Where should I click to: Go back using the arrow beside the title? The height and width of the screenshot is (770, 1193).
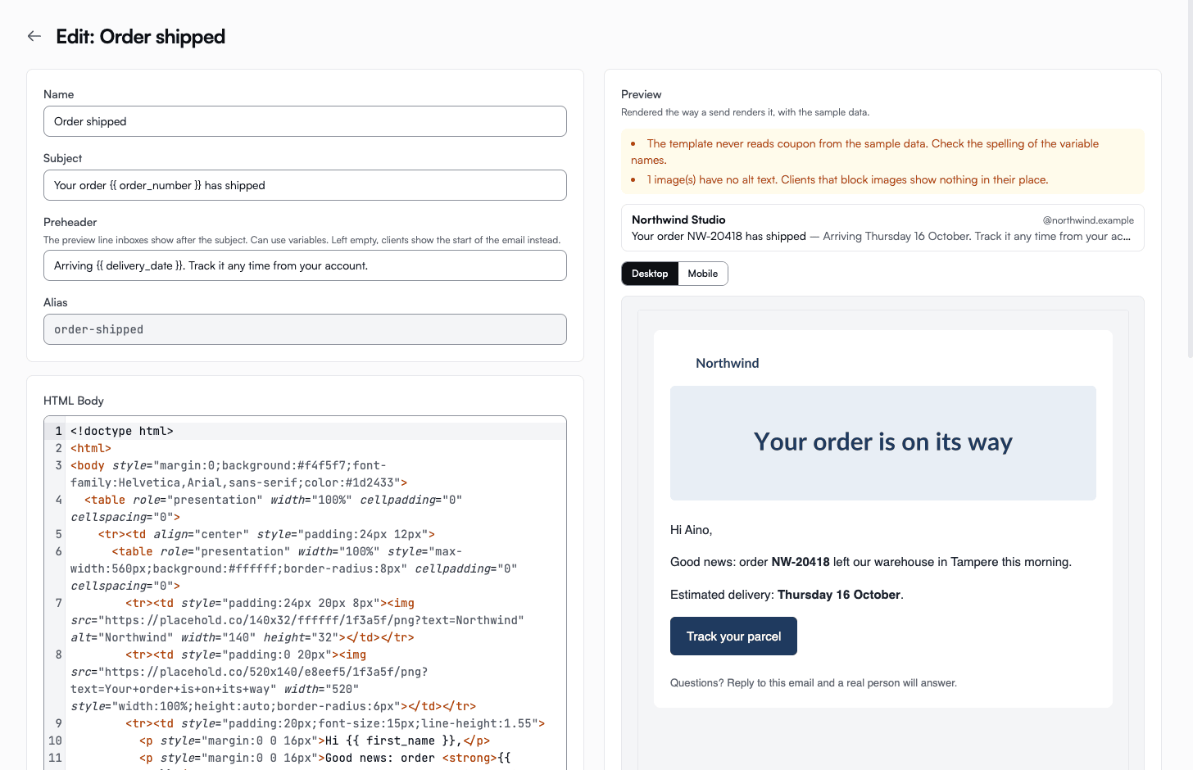coord(34,36)
